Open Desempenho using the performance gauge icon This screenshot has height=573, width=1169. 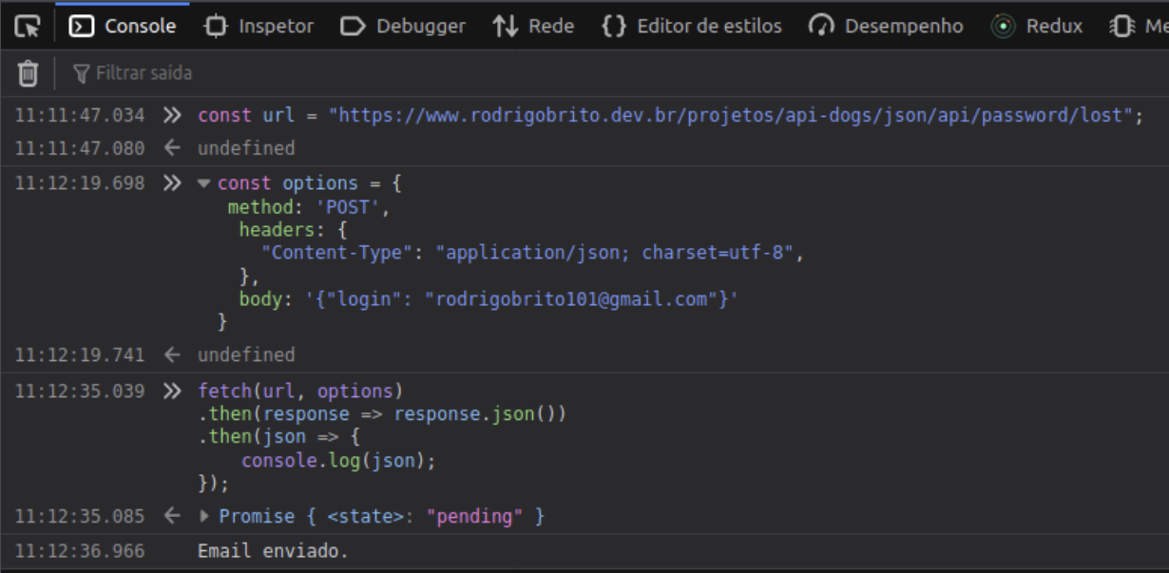pos(823,26)
